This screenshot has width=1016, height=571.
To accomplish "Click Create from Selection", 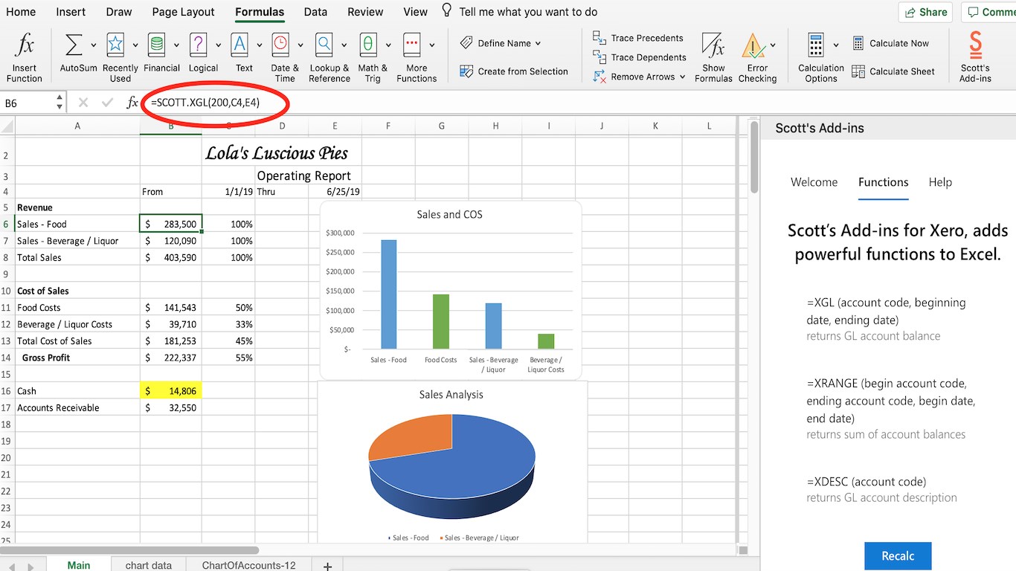I will pos(514,71).
